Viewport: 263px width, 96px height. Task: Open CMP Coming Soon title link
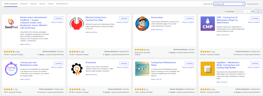click(x=227, y=20)
